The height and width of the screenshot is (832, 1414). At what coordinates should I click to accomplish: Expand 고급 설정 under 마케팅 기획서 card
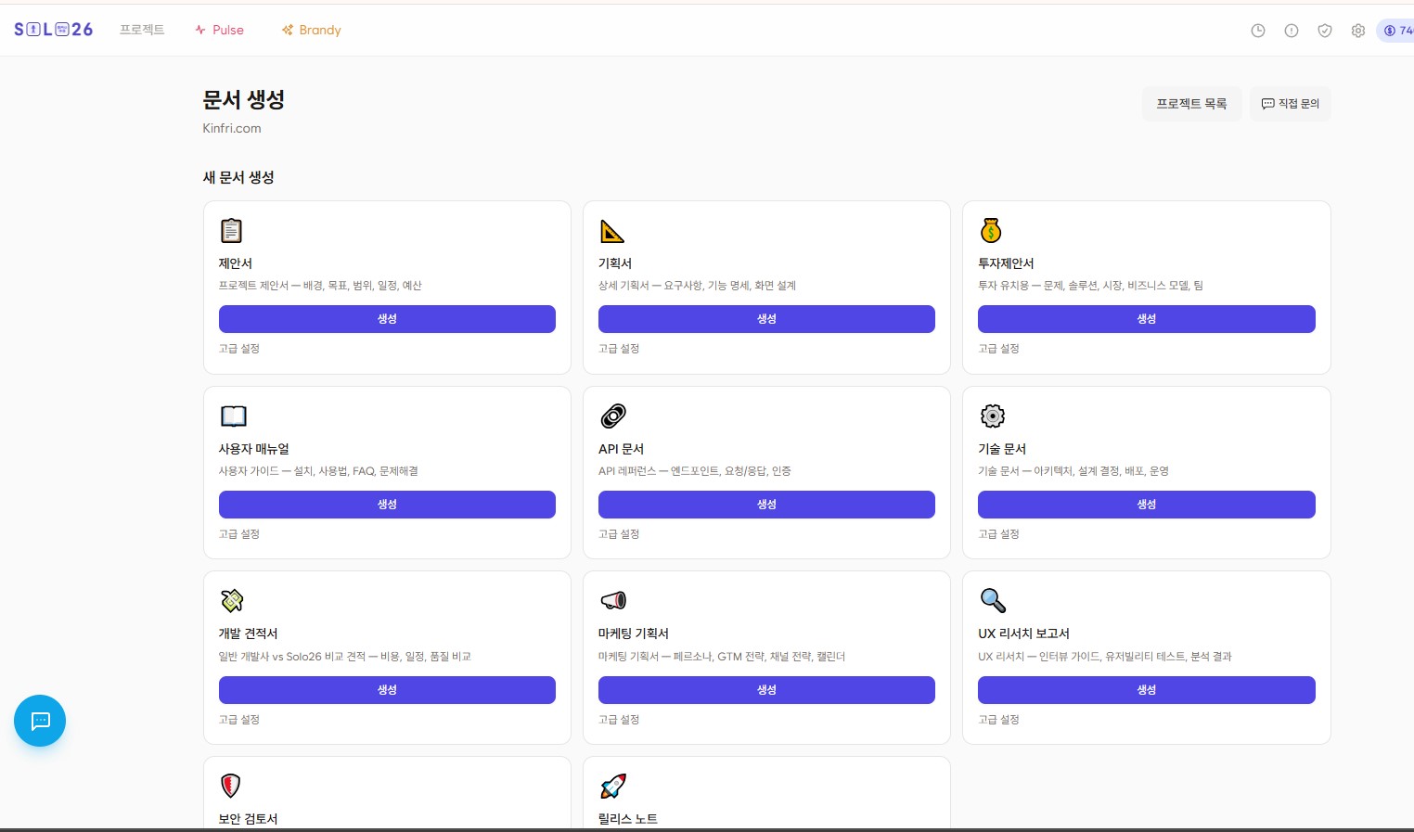click(x=619, y=720)
